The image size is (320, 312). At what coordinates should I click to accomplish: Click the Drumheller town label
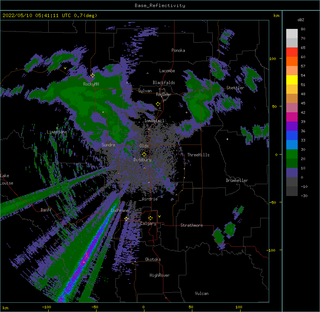pyautogui.click(x=237, y=180)
